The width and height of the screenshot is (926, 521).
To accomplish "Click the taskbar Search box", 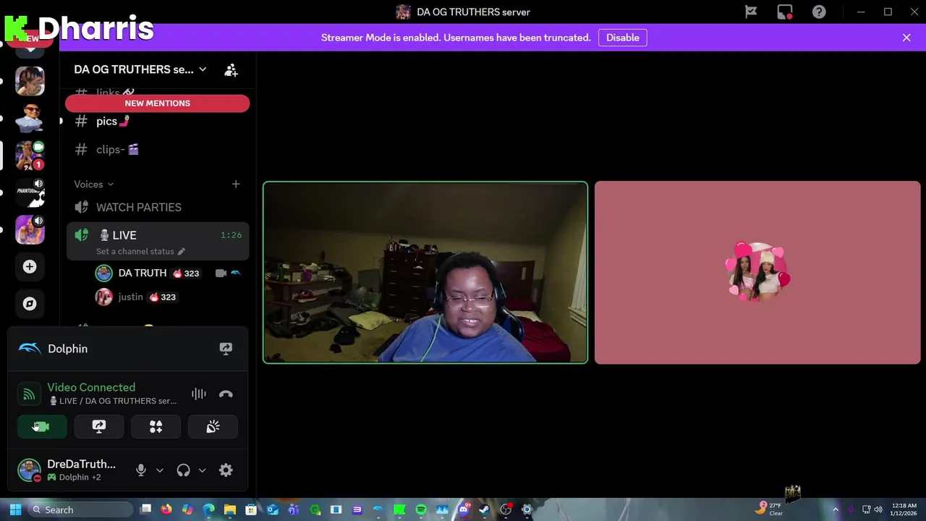I will tap(80, 509).
